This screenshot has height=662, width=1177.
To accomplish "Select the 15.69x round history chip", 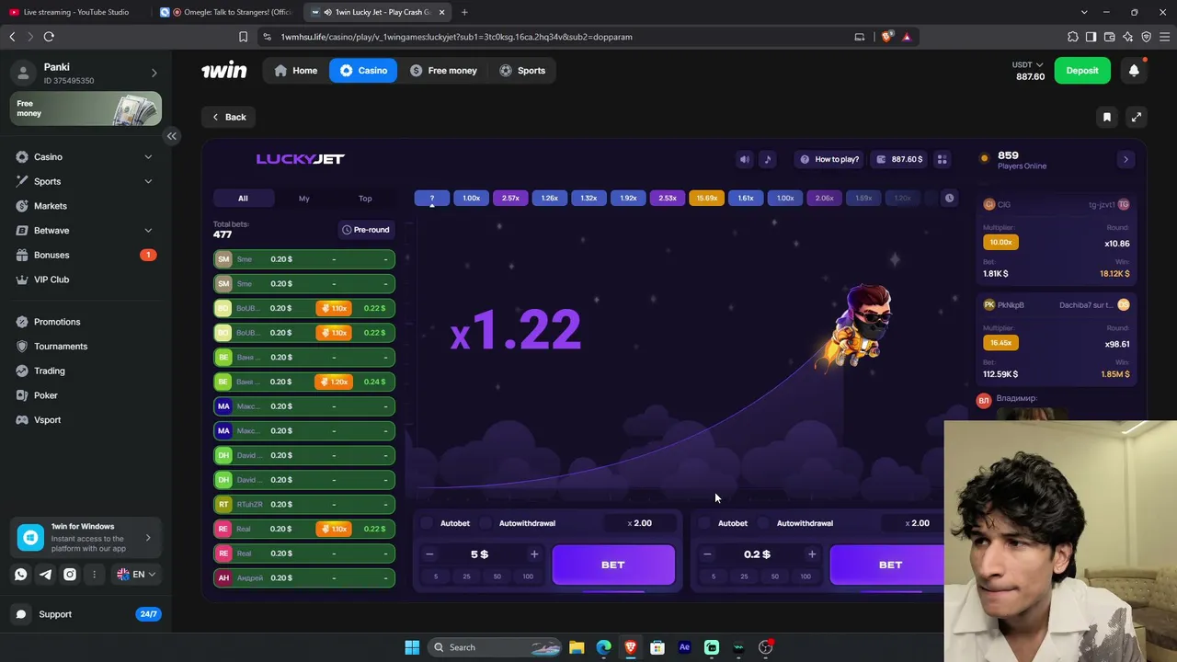I will tap(707, 198).
